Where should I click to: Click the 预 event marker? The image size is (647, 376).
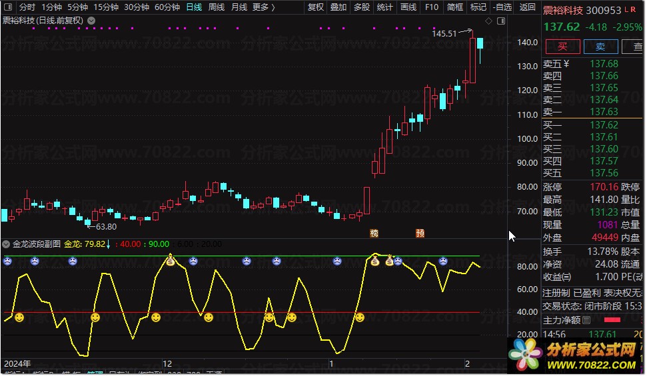click(420, 234)
